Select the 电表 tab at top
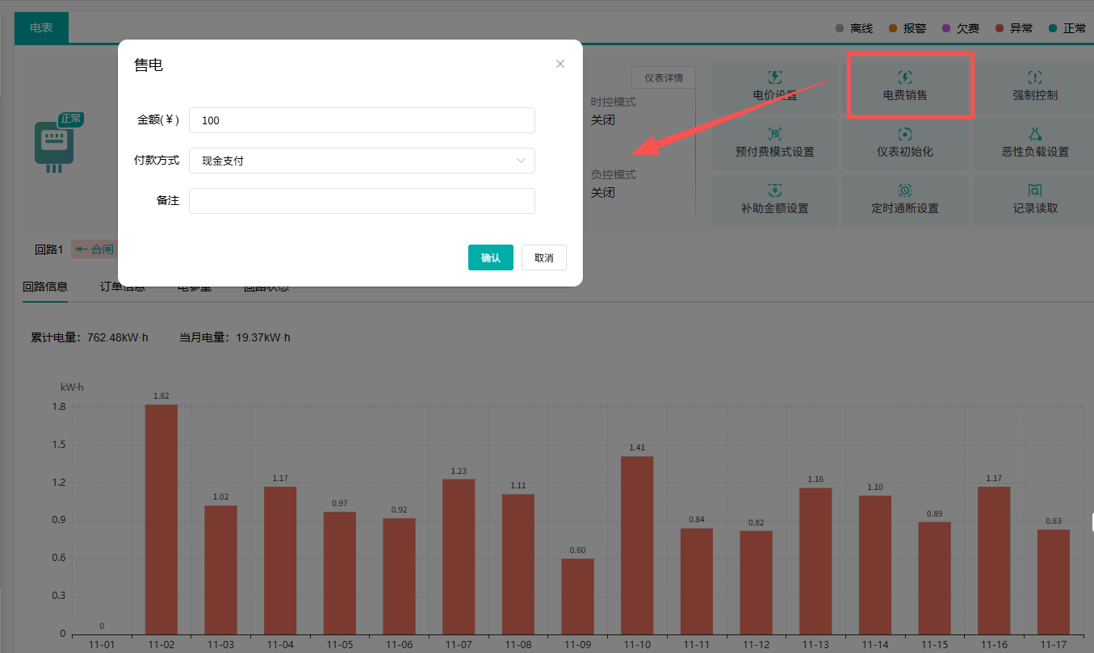 (x=41, y=27)
